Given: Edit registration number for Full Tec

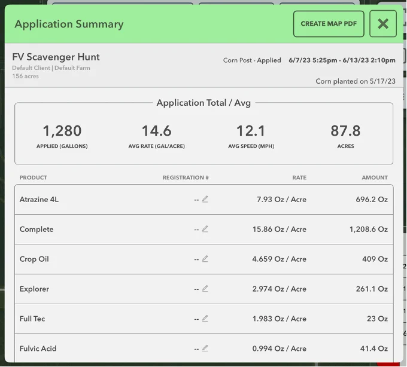Looking at the screenshot, I should point(205,318).
